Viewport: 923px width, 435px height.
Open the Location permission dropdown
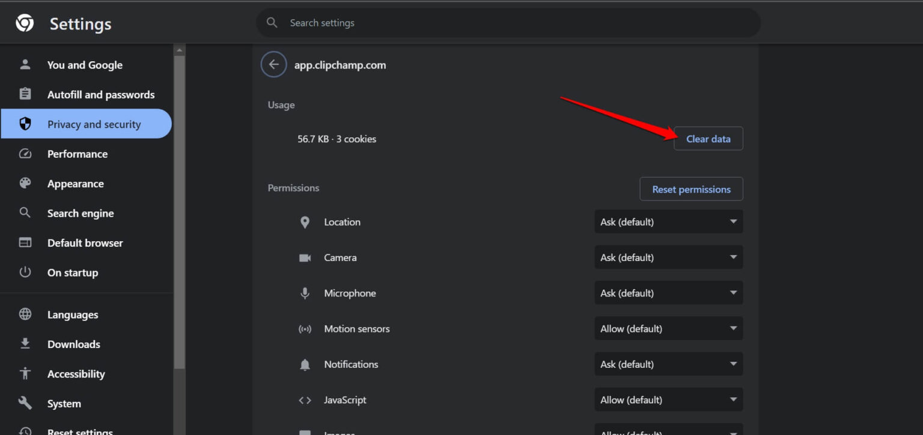[668, 221]
